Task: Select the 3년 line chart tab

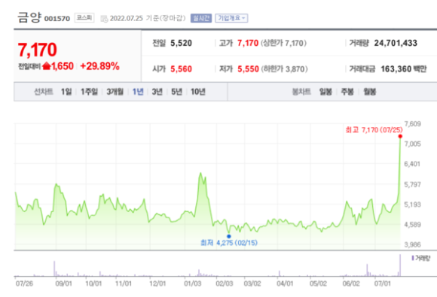Action: coord(157,92)
